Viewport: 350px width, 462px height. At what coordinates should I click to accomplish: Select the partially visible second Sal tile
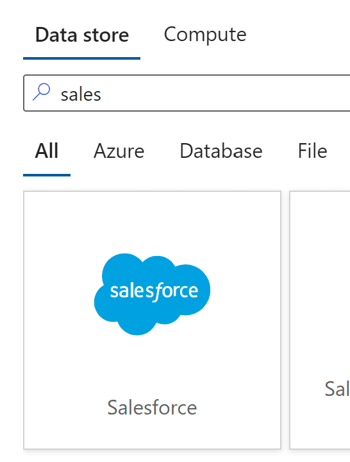coord(320,320)
